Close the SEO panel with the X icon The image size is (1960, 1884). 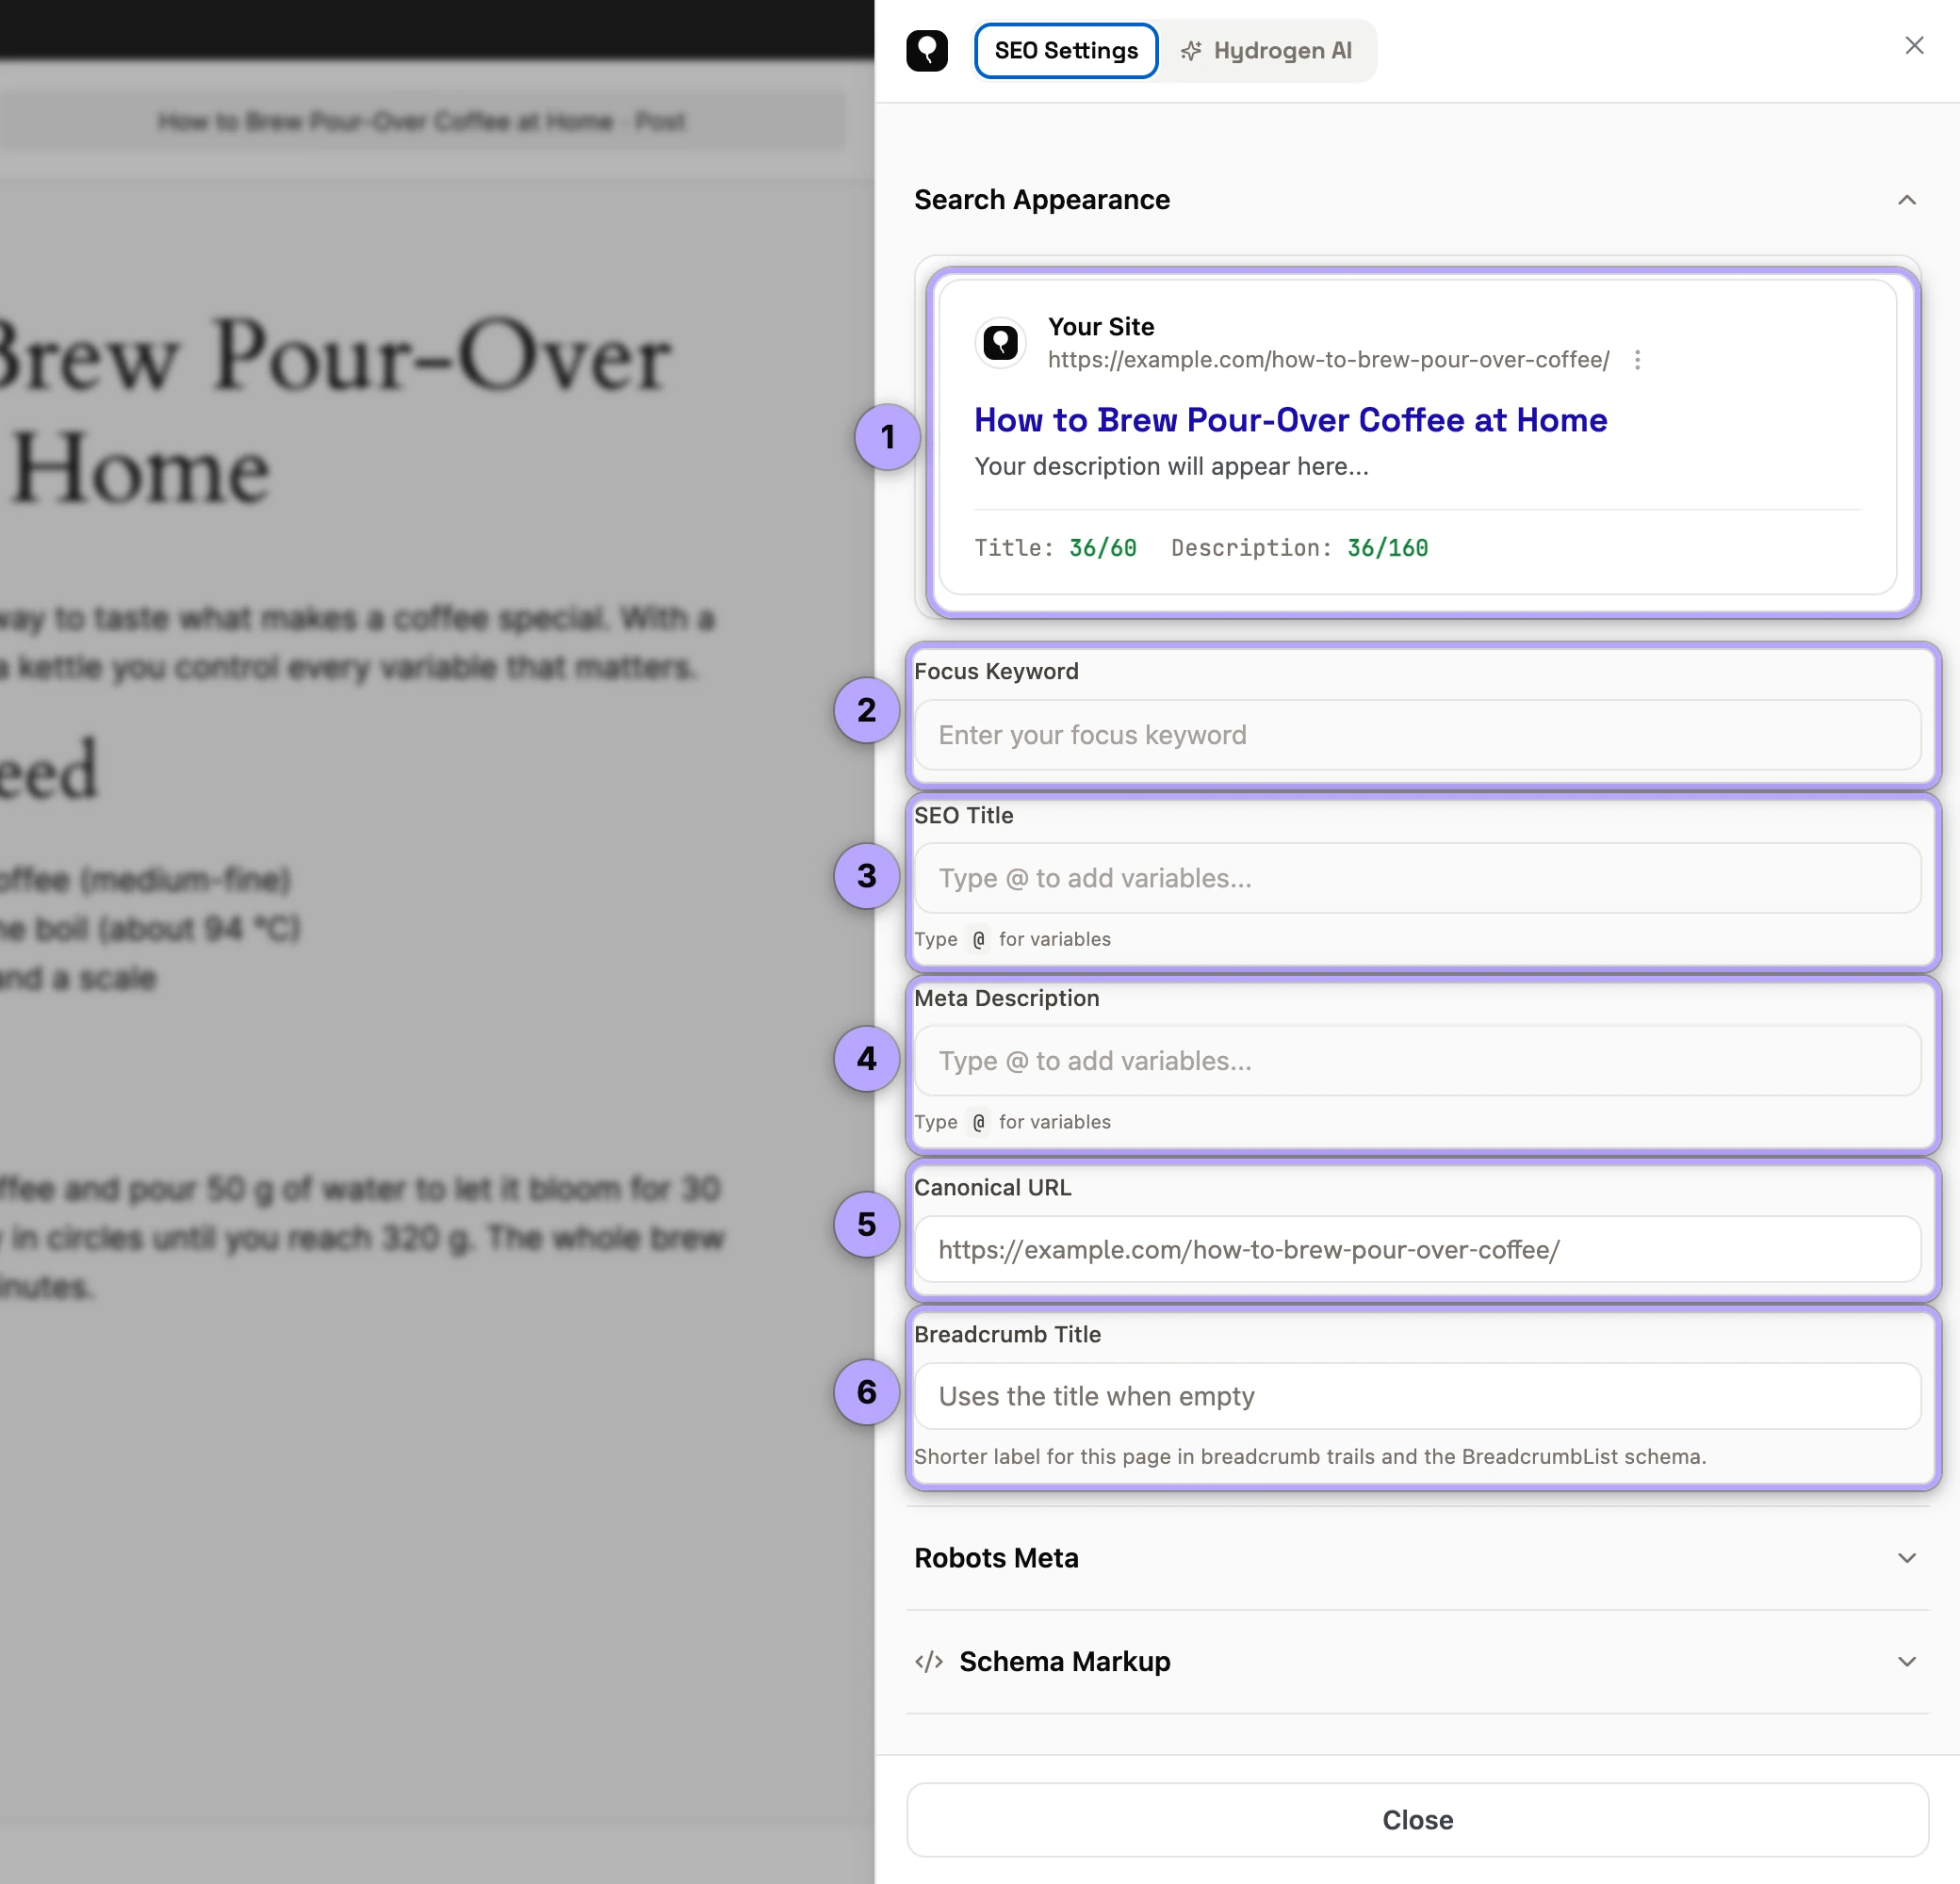pos(1914,46)
